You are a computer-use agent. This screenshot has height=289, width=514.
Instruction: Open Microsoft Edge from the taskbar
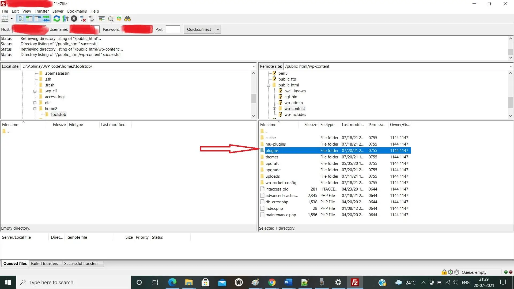pos(172,282)
